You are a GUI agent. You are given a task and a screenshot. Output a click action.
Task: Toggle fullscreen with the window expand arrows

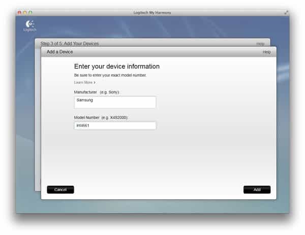[286, 13]
